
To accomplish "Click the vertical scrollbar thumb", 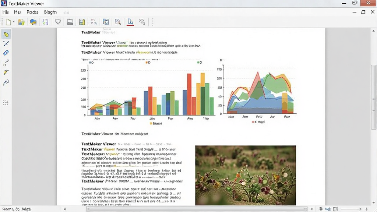I will pyautogui.click(x=373, y=97).
